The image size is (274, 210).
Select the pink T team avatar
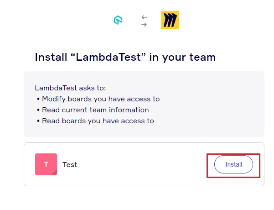click(46, 164)
